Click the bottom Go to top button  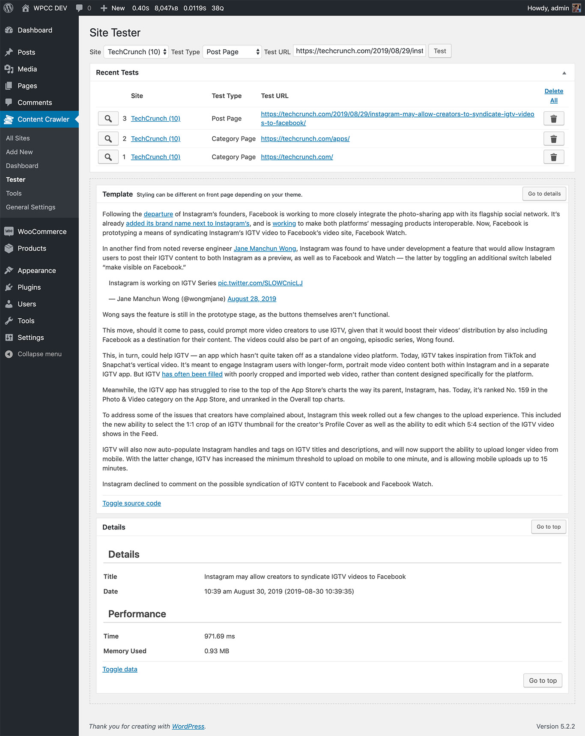pyautogui.click(x=543, y=680)
